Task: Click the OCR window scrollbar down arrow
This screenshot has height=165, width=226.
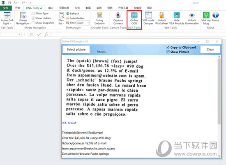Action: [x=219, y=156]
